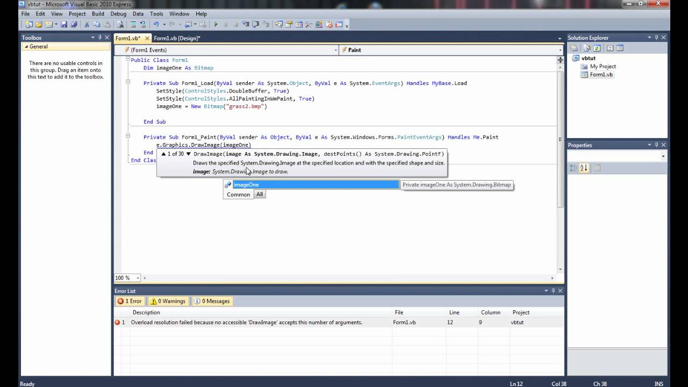The height and width of the screenshot is (387, 688).
Task: Select Form1.vb in Solution Explorer
Action: pyautogui.click(x=601, y=75)
